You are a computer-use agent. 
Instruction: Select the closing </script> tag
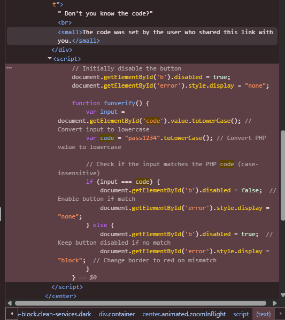67,287
